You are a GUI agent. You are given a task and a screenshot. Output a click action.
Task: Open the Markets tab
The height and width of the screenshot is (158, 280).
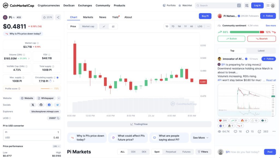click(88, 17)
